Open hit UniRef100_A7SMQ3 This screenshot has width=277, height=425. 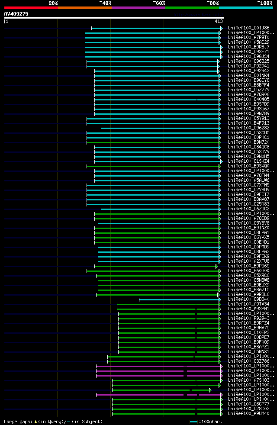click(248, 380)
